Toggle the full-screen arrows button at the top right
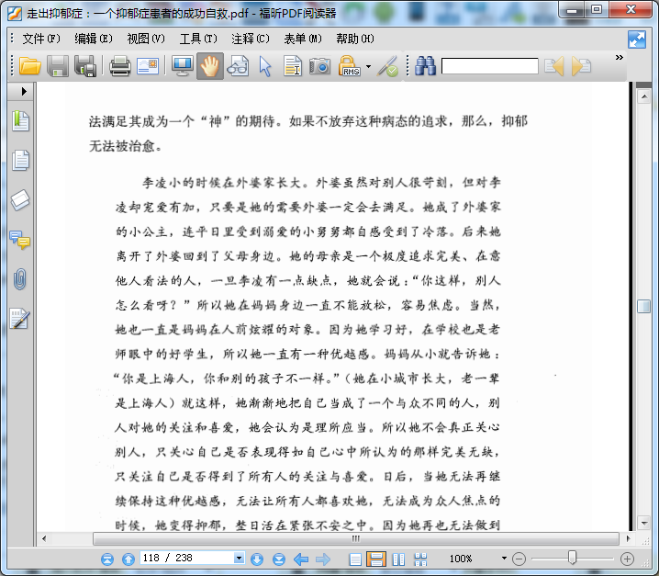Image resolution: width=659 pixels, height=576 pixels. pos(637,40)
